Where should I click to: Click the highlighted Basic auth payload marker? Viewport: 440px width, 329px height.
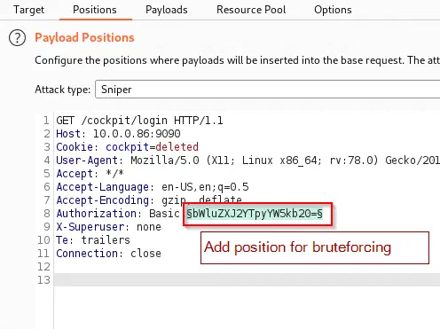pyautogui.click(x=255, y=214)
